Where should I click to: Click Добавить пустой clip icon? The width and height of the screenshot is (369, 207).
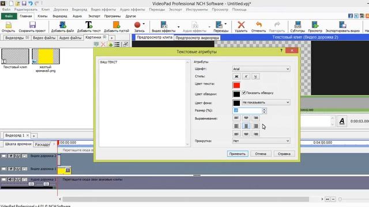(116, 25)
